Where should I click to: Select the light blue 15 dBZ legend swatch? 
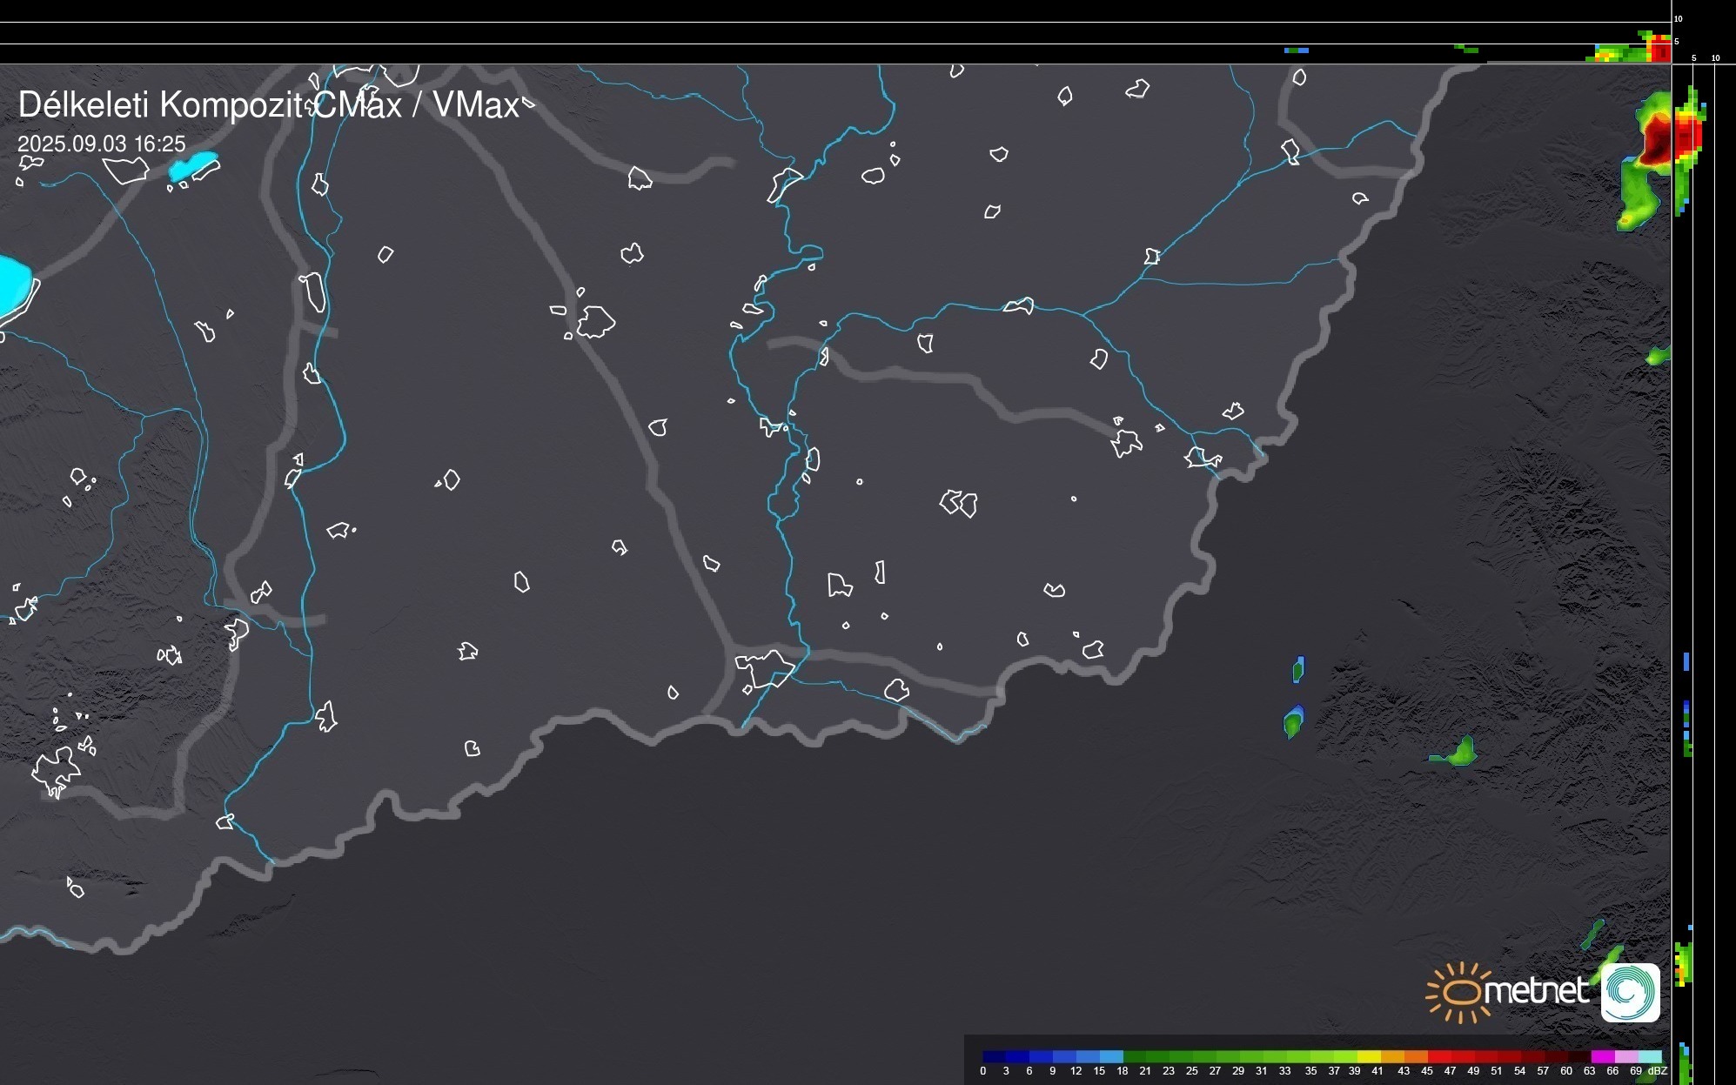[1110, 1056]
